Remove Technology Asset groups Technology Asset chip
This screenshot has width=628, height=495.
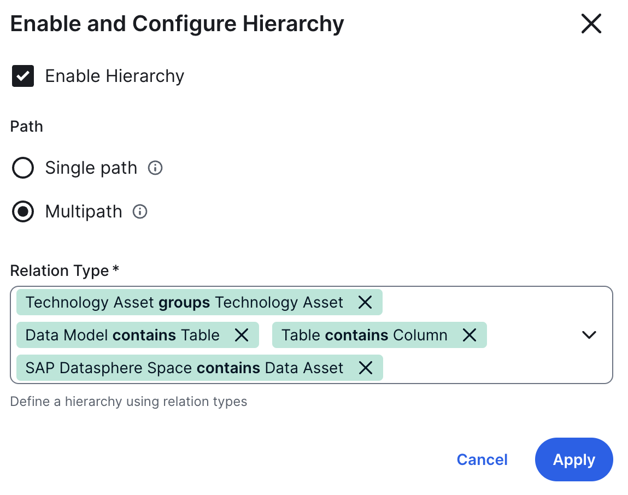365,303
